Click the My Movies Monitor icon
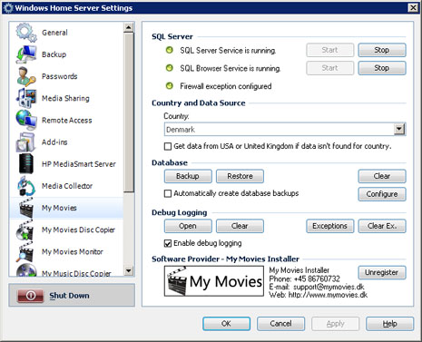Viewport: 422px width, 342px height. (25, 251)
